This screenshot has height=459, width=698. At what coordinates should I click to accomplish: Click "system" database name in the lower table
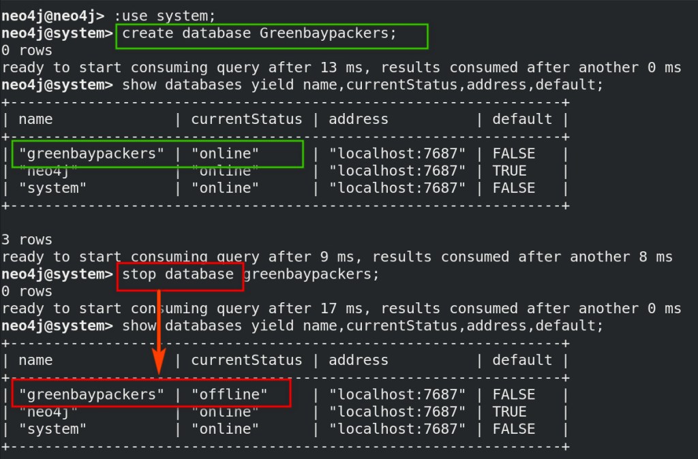click(x=53, y=430)
